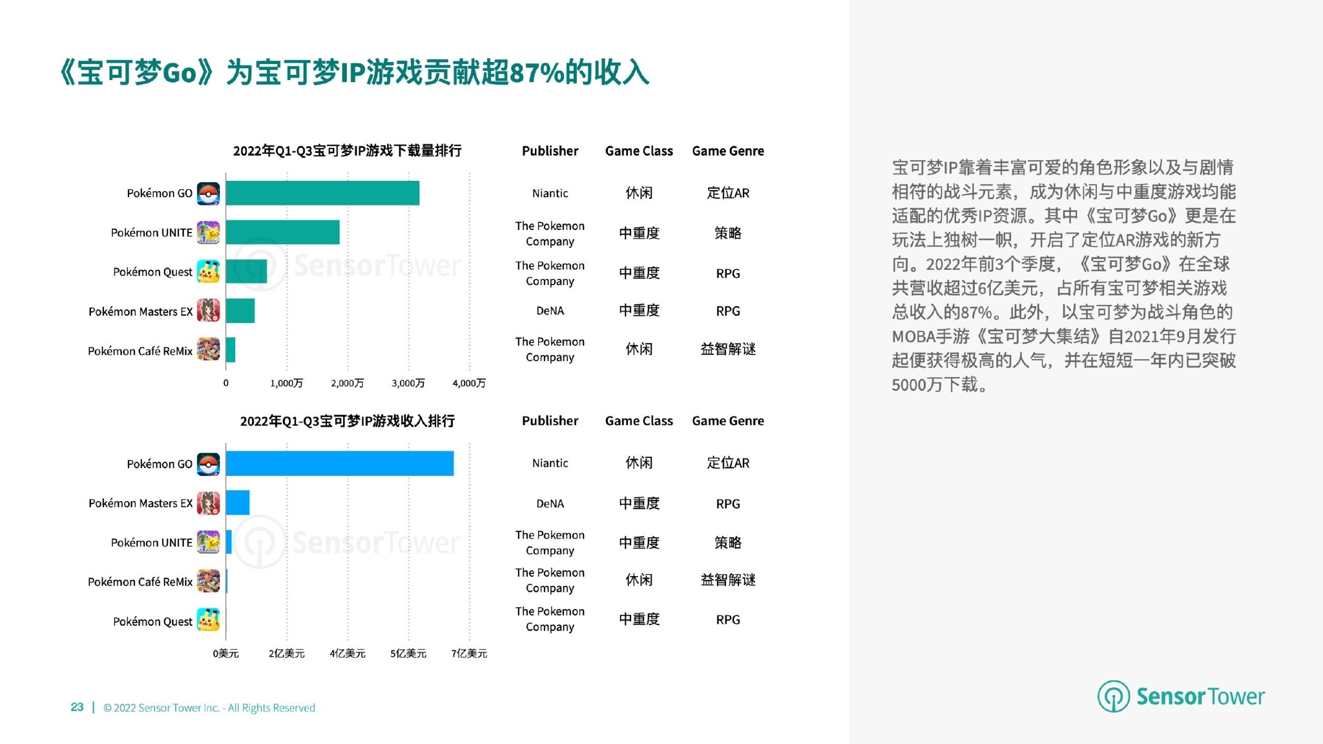This screenshot has width=1323, height=744.
Task: Click the Game Class header in top table
Action: 638,151
